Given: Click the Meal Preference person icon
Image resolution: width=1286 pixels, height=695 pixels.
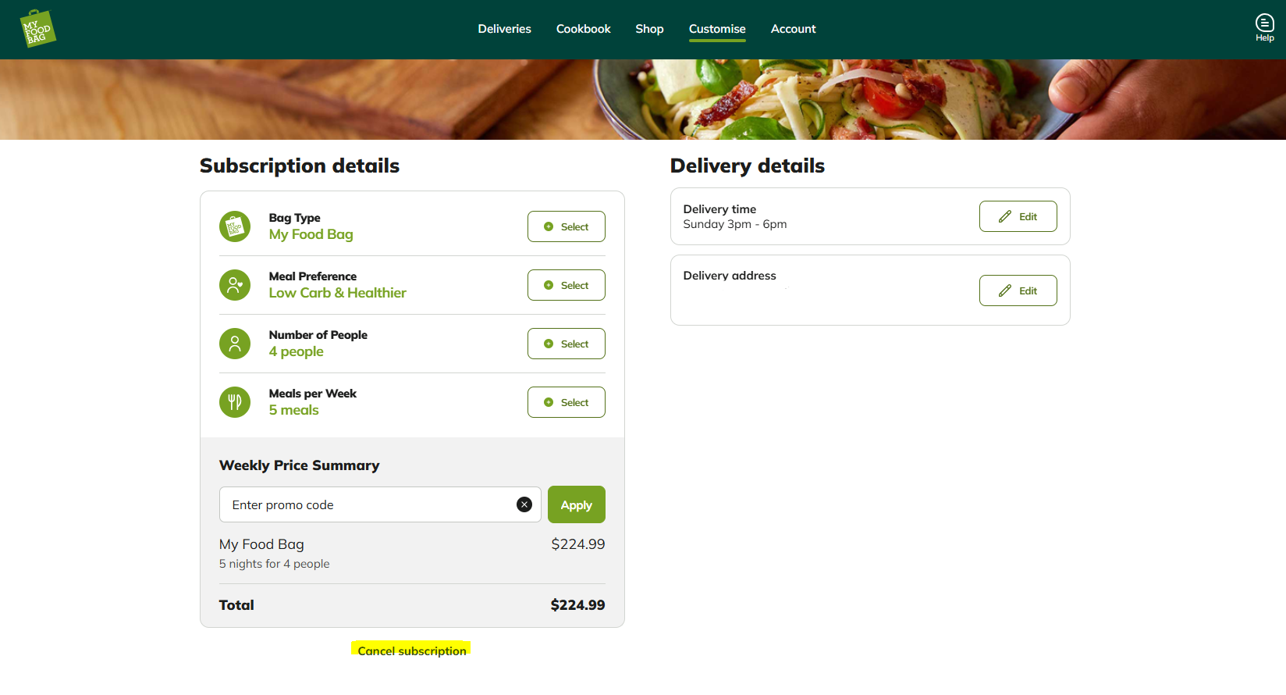Looking at the screenshot, I should click(x=235, y=285).
